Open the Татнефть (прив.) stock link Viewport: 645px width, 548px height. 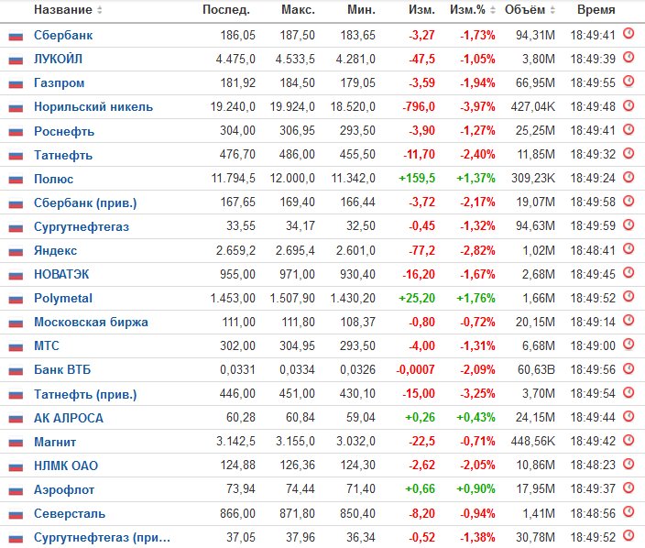pos(85,395)
